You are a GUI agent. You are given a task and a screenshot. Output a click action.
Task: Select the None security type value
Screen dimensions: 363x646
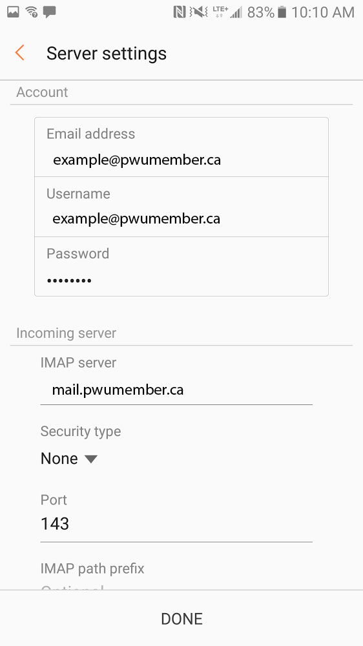click(x=59, y=459)
